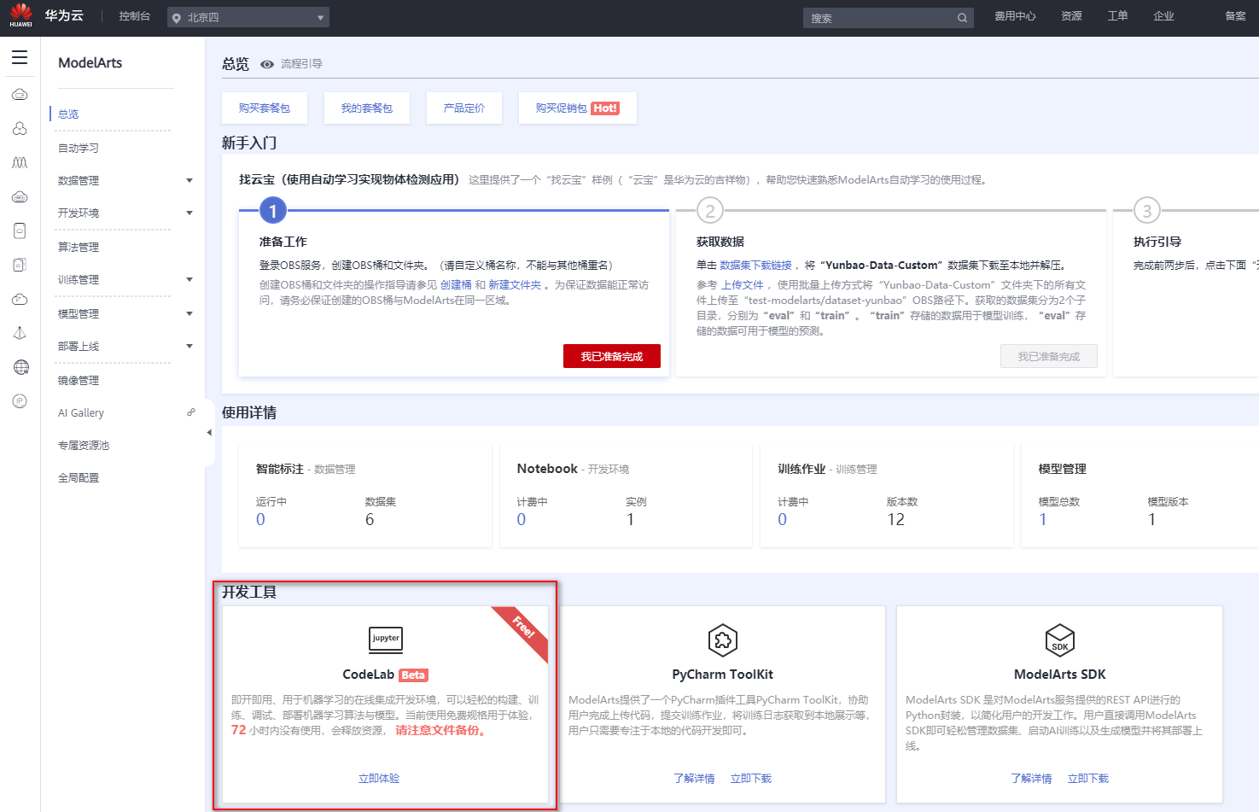This screenshot has height=812, width=1259.
Task: Click the 我的套餐包 button
Action: pos(367,108)
